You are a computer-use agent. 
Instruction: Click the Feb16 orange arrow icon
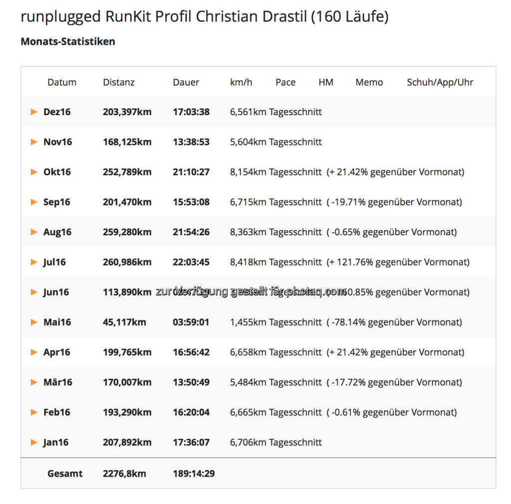tap(34, 412)
